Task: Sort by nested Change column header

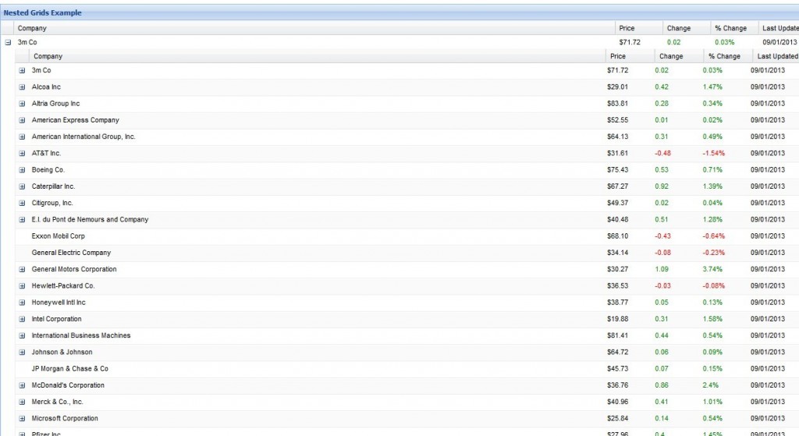Action: point(679,56)
